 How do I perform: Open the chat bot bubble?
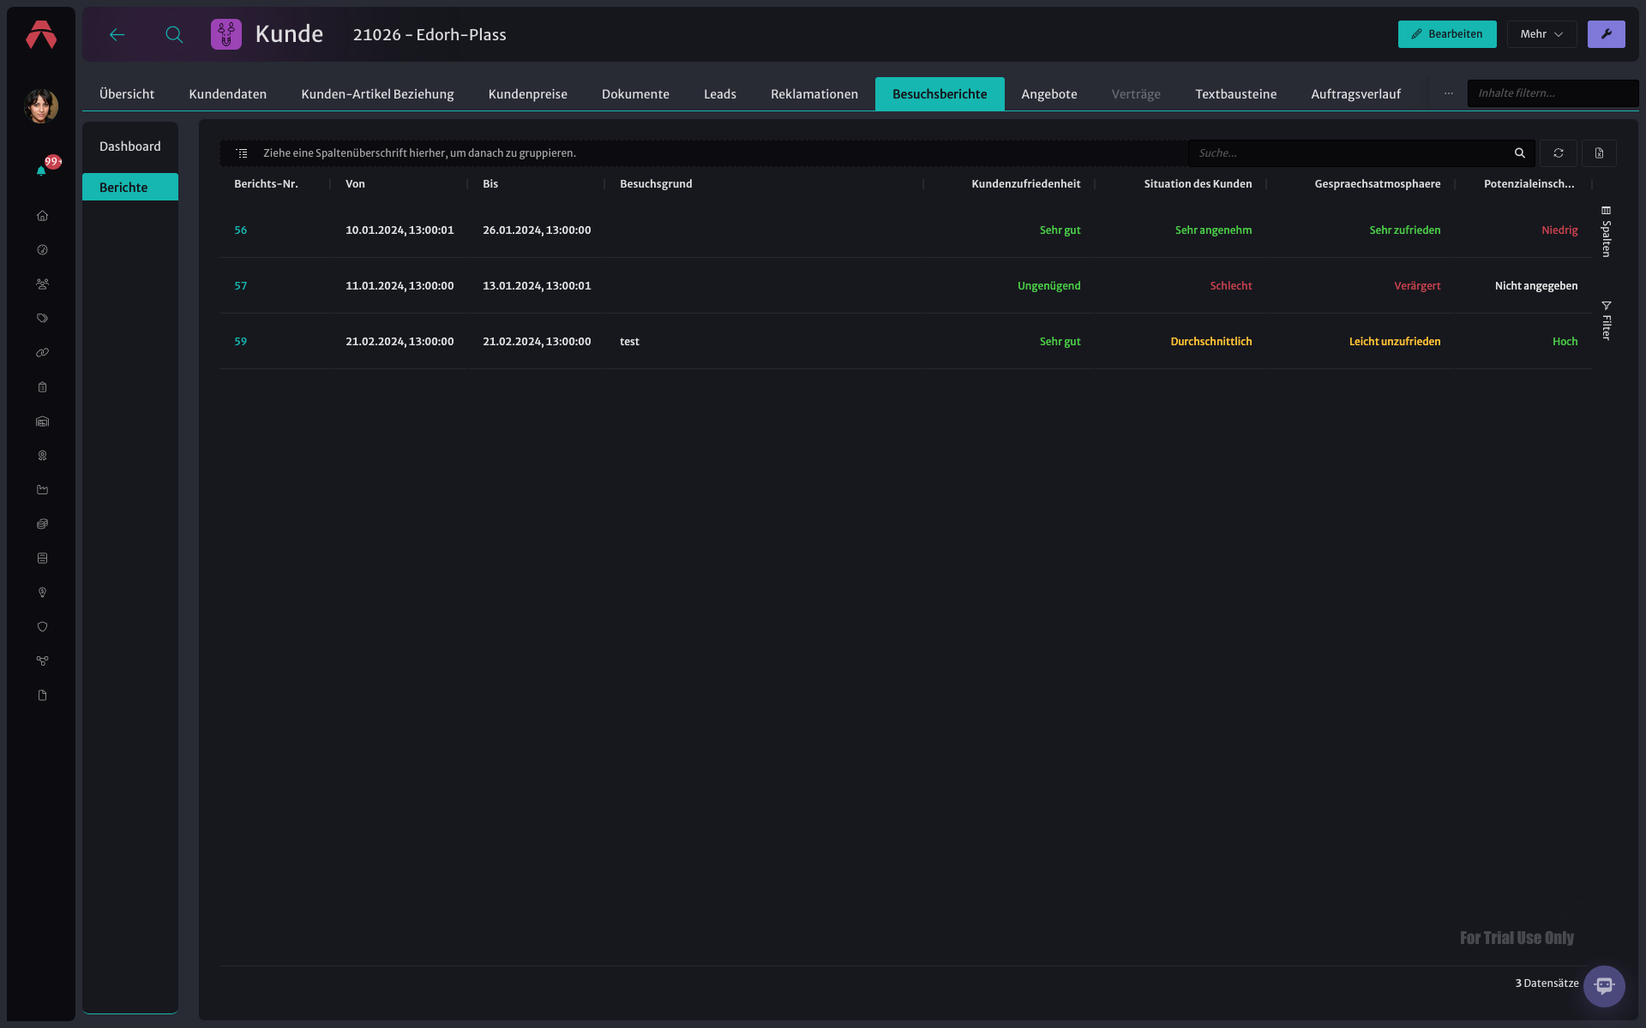pos(1604,986)
